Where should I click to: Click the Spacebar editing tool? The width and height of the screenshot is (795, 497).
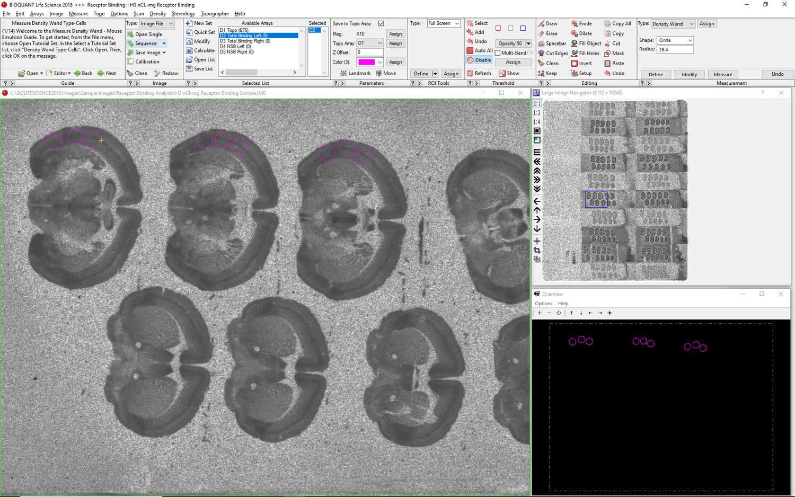tap(552, 43)
